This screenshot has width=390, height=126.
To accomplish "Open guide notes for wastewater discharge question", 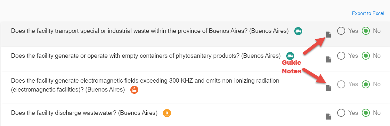I will (x=329, y=116).
